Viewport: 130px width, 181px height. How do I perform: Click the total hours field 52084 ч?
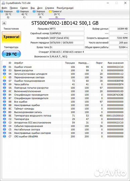point(119,47)
